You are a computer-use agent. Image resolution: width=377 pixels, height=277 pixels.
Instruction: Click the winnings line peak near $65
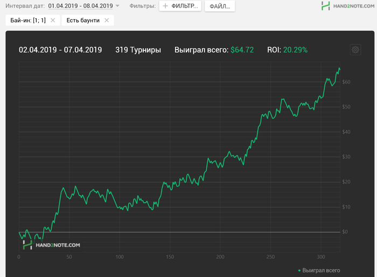pyautogui.click(x=339, y=68)
